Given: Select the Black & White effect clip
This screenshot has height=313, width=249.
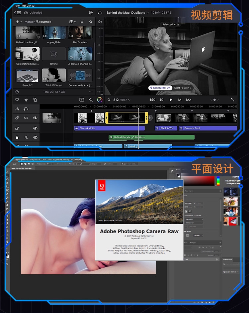Looking at the screenshot, I should click(x=109, y=128).
